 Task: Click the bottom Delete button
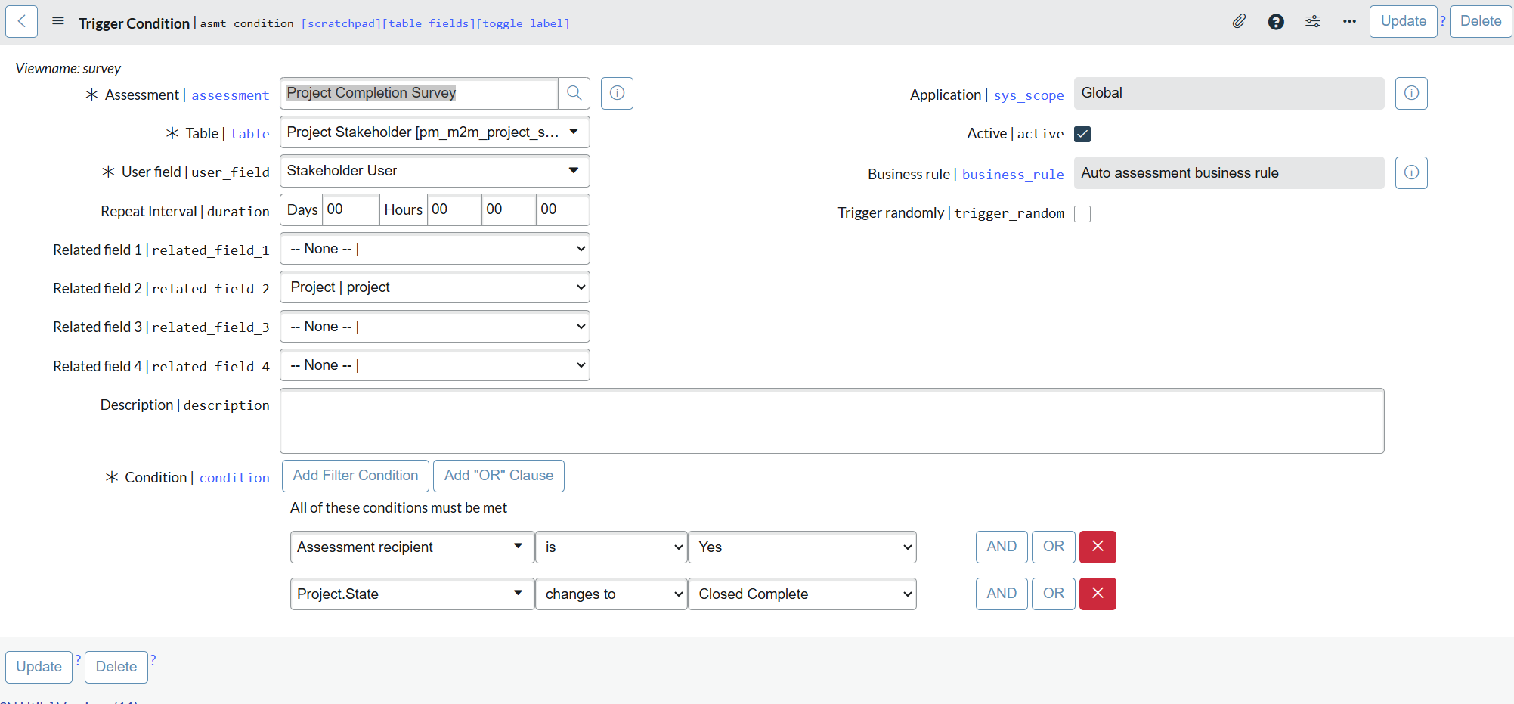point(116,667)
